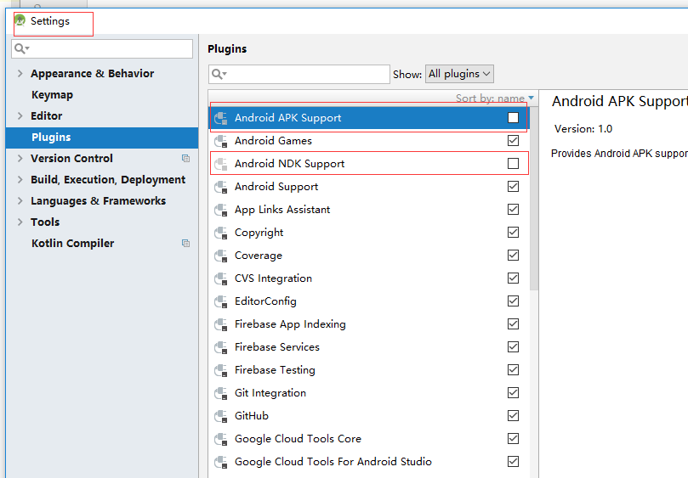The height and width of the screenshot is (478, 688).
Task: Disable the CVS Integration checkbox
Action: (x=513, y=278)
